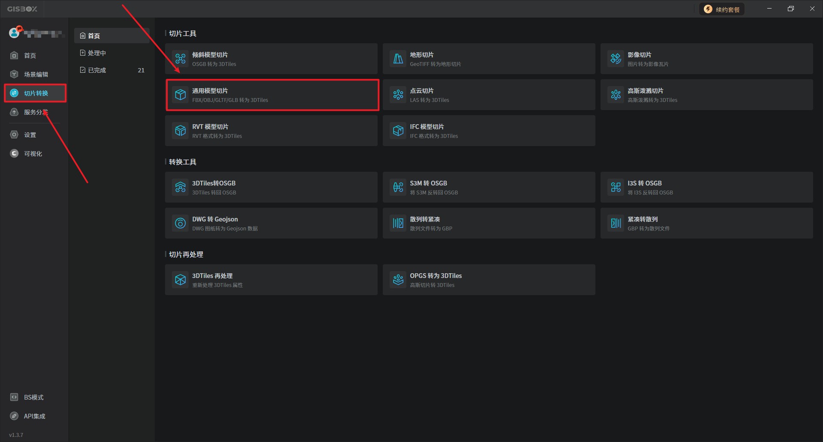Open 设置 from the sidebar
Image resolution: width=823 pixels, height=442 pixels.
[30, 135]
